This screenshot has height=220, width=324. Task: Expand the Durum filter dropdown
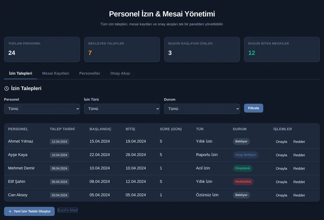tap(202, 109)
